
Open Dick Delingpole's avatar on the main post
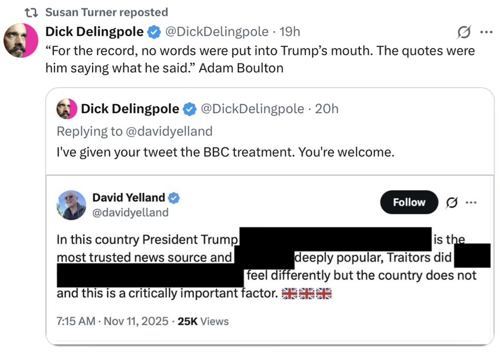[x=21, y=40]
